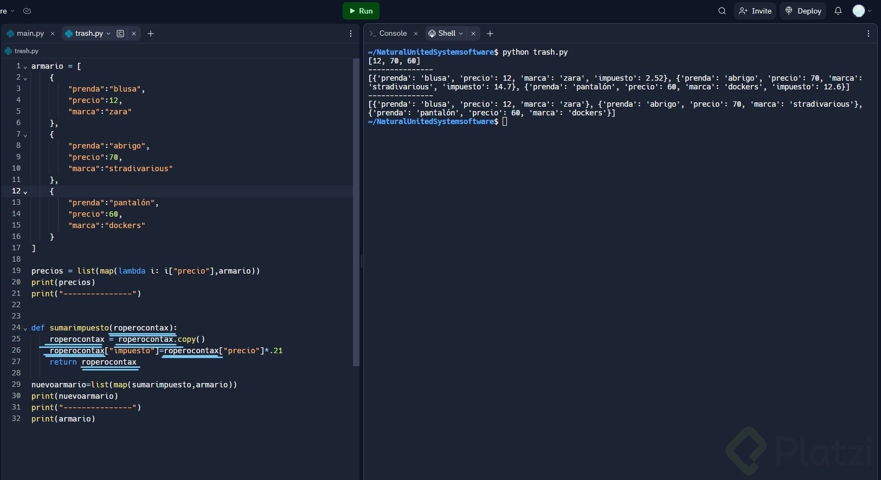Click the "return roperocontax" code line
Viewport: 881px width, 480px height.
(93, 362)
